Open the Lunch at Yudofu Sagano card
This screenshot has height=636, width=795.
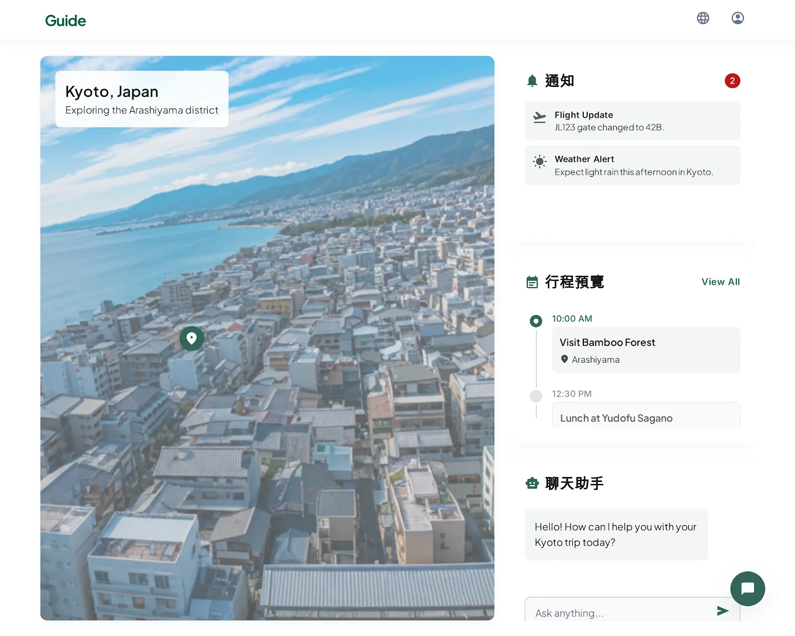tap(646, 415)
